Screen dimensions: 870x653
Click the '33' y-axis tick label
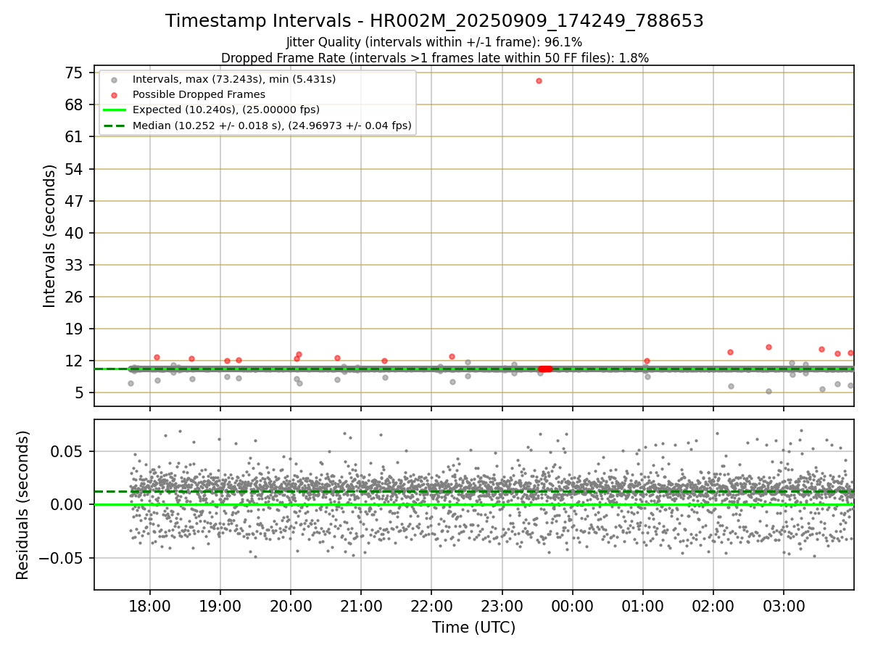tap(73, 265)
